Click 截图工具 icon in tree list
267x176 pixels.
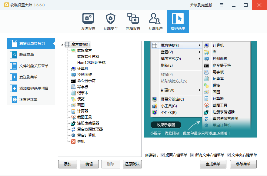point(73,117)
